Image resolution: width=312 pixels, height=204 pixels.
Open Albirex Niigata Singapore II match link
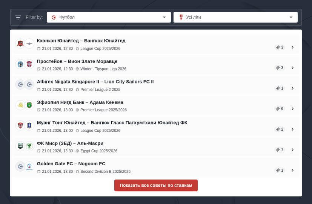95,82
